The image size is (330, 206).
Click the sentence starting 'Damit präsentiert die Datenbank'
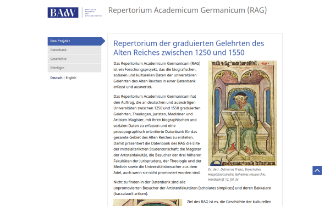pyautogui.click(x=157, y=158)
